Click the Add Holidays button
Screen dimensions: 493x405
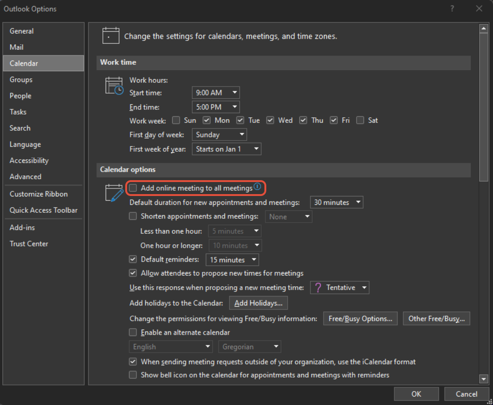(x=258, y=303)
